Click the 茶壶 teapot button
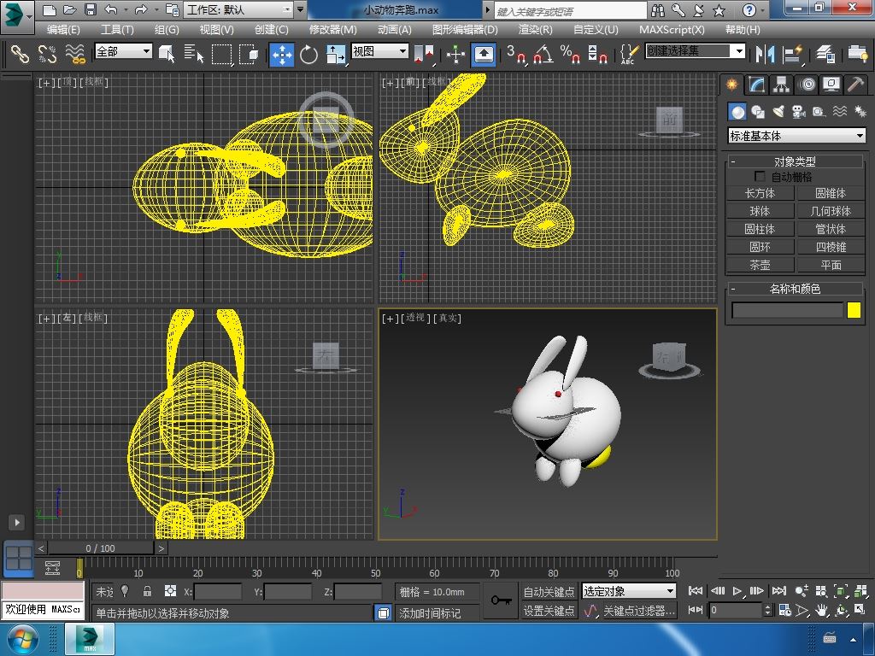 [x=760, y=265]
